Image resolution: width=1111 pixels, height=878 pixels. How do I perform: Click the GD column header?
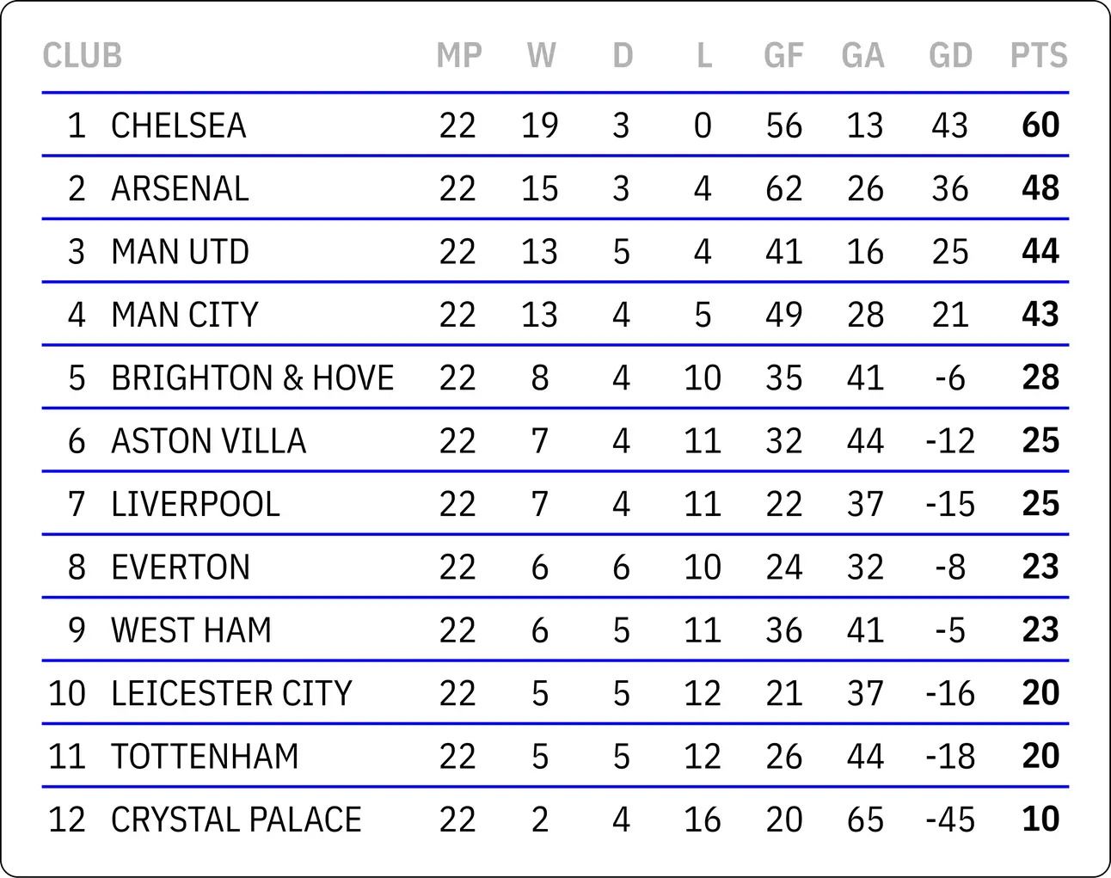[x=950, y=56]
